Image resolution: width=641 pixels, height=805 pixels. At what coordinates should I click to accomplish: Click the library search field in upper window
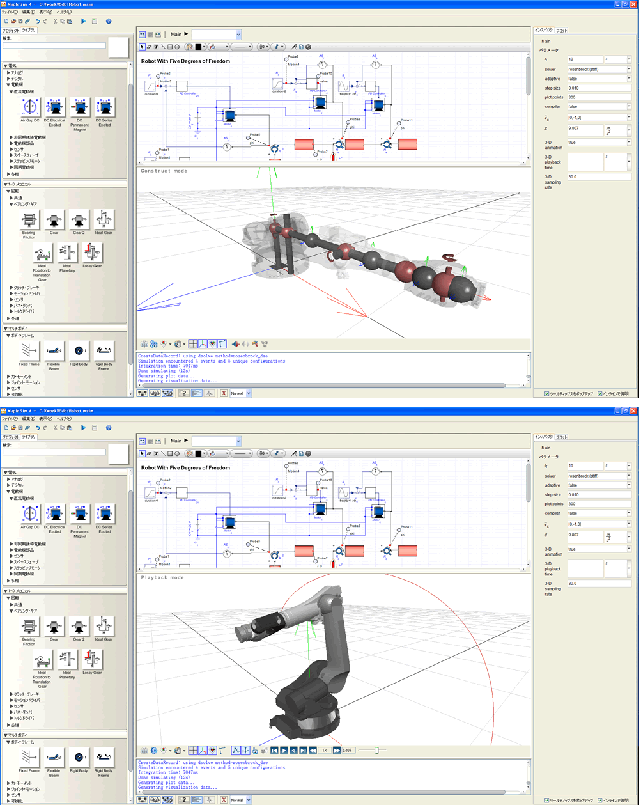pyautogui.click(x=54, y=45)
